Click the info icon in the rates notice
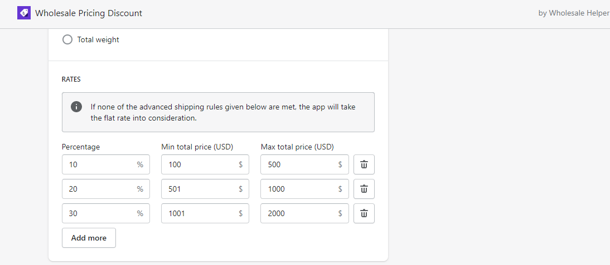The image size is (610, 265). [76, 107]
